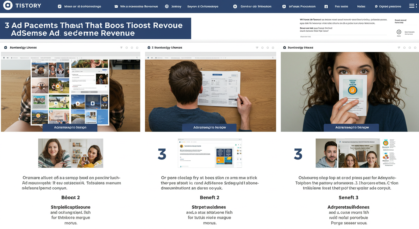Click the square icon on middle panel header
Screen dimensions: 419x229
(273, 48)
